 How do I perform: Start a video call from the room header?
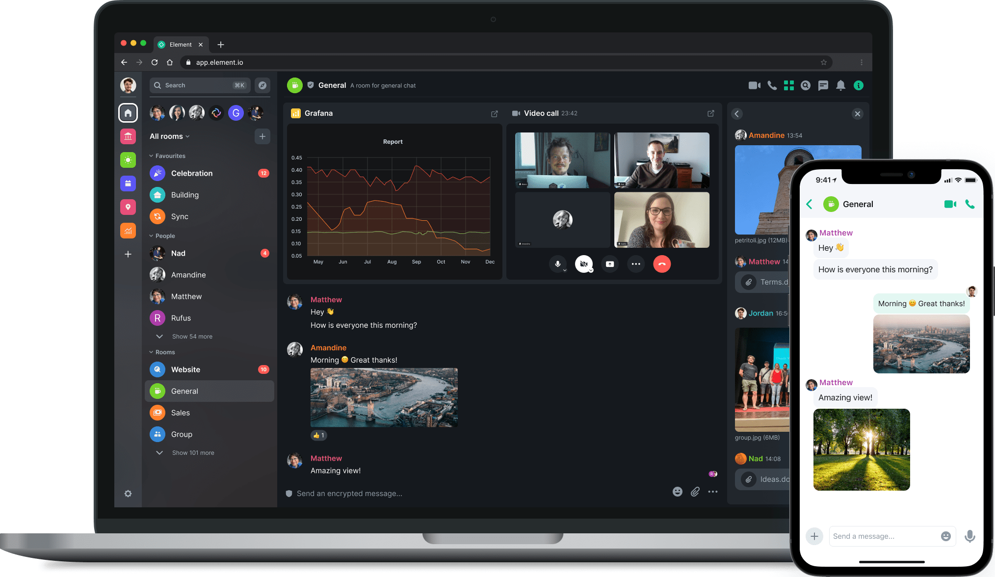click(754, 85)
